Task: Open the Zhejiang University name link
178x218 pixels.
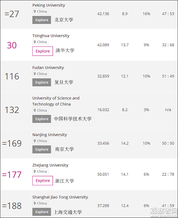Action: click(50, 165)
